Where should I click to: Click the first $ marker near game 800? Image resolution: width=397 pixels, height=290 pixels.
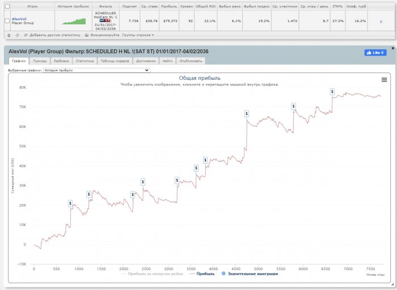[x=70, y=203]
